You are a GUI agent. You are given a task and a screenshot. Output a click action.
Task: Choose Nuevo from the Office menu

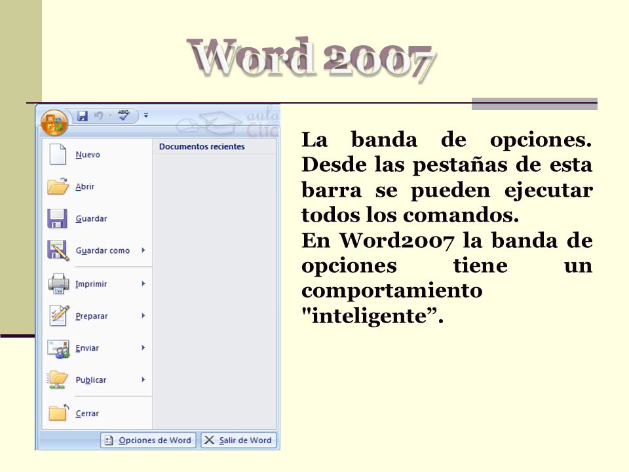[x=97, y=155]
